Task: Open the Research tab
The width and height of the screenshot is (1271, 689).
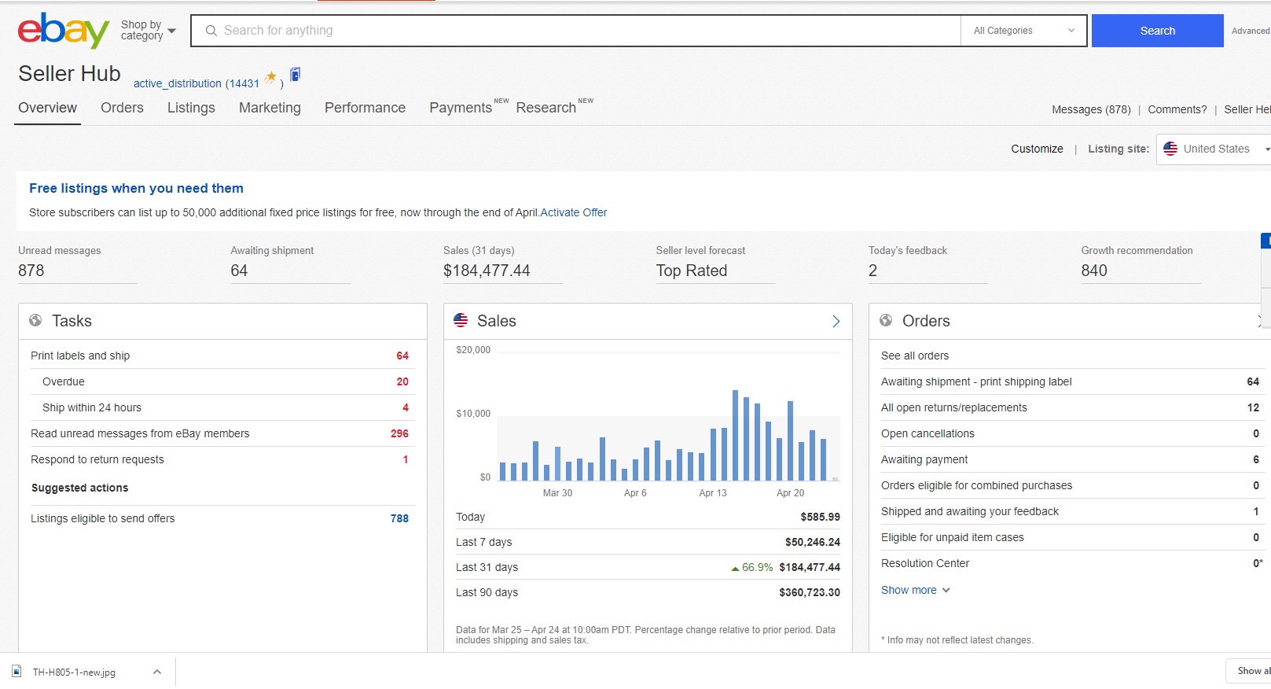Action: [546, 108]
